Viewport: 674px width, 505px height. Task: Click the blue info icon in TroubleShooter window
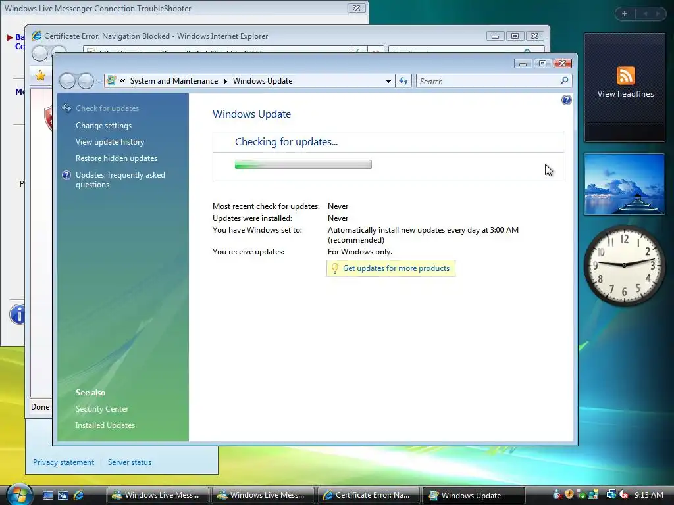18,314
